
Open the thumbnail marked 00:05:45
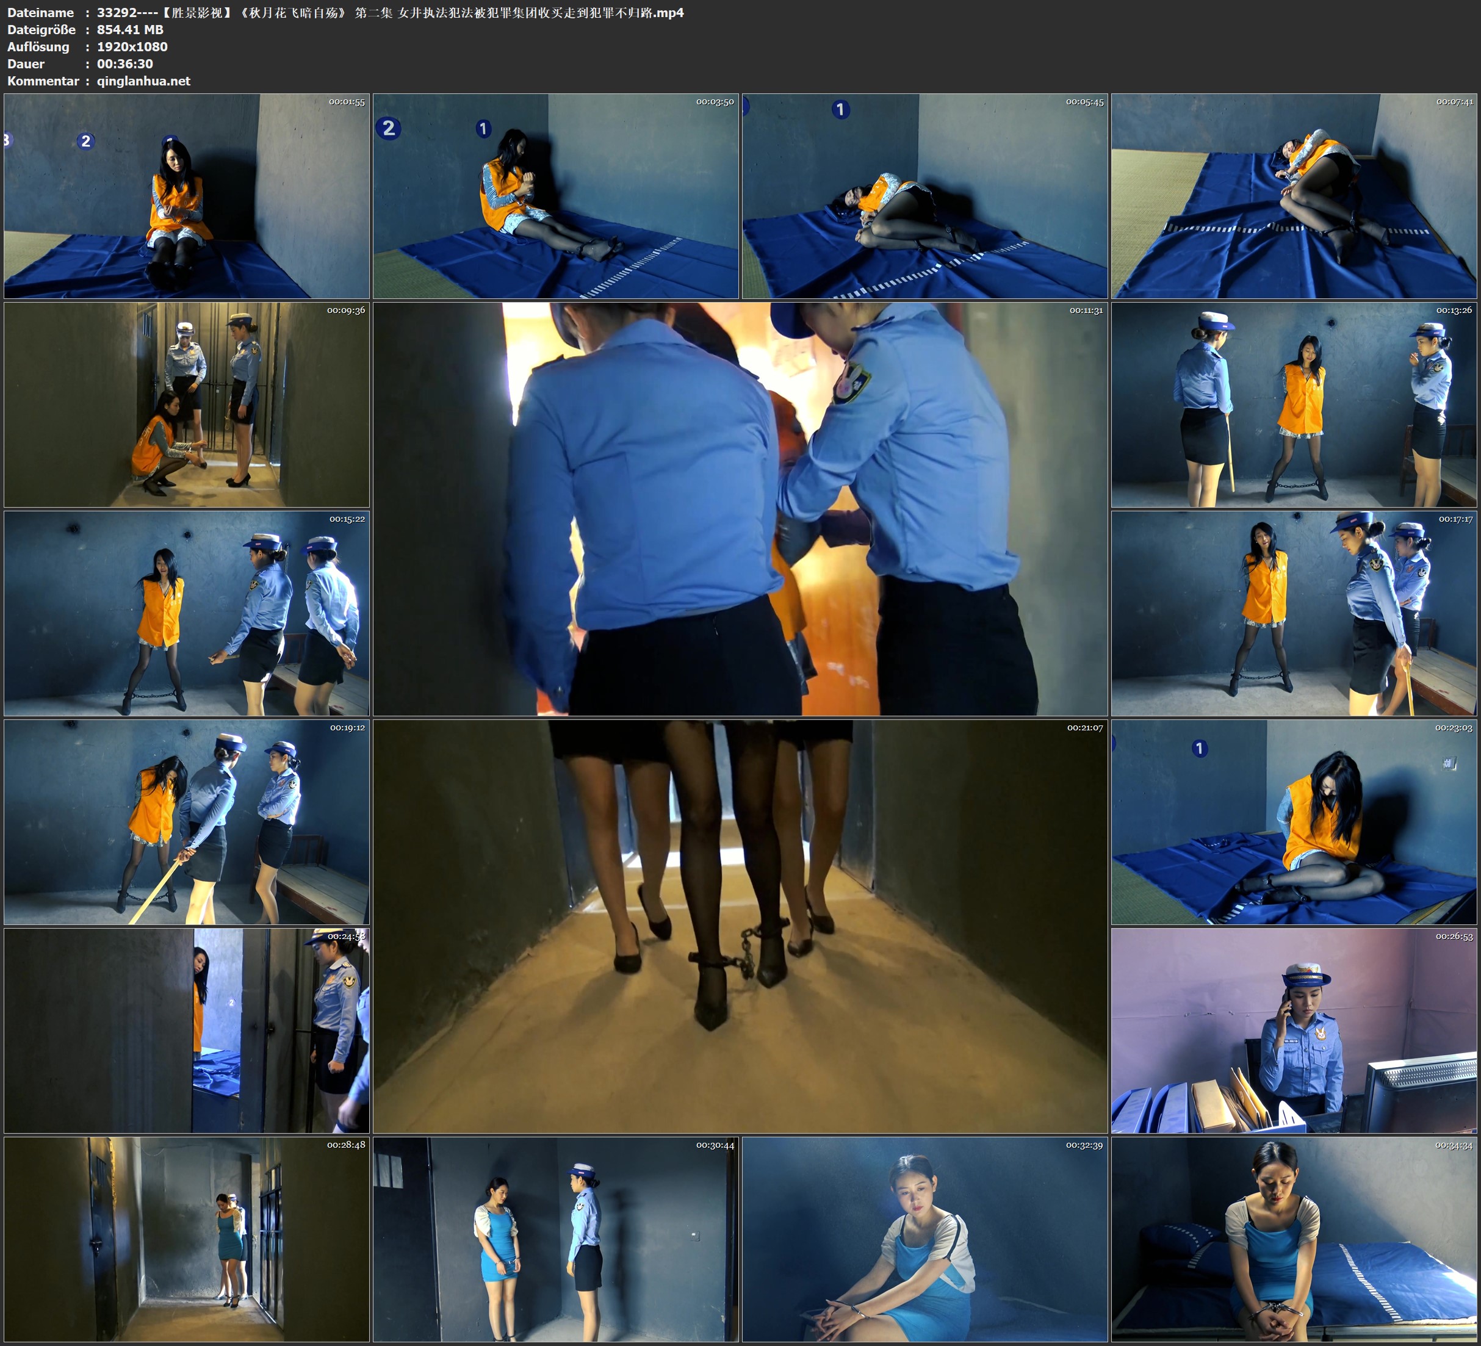(924, 195)
